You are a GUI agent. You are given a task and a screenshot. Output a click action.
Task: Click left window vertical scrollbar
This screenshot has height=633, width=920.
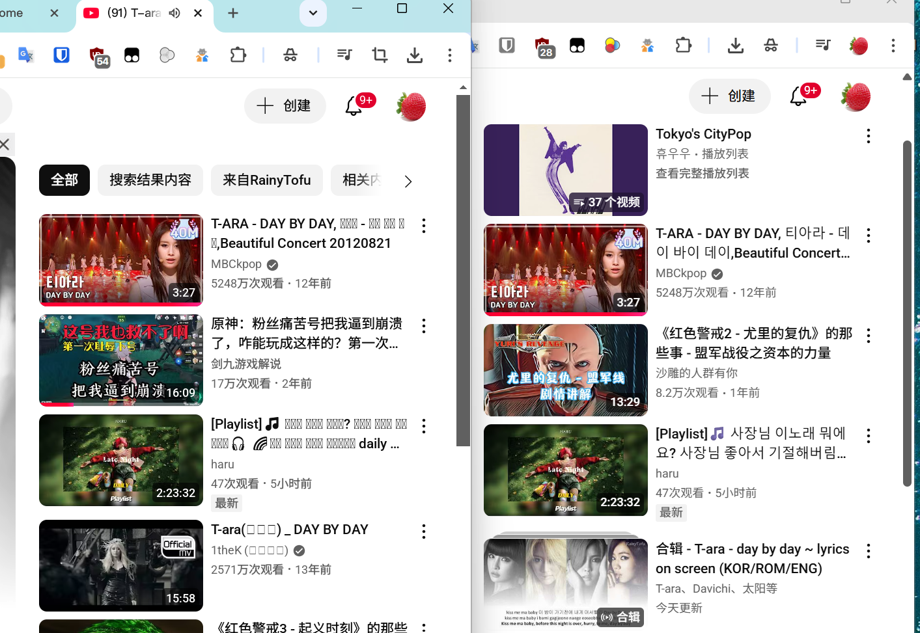pyautogui.click(x=463, y=270)
